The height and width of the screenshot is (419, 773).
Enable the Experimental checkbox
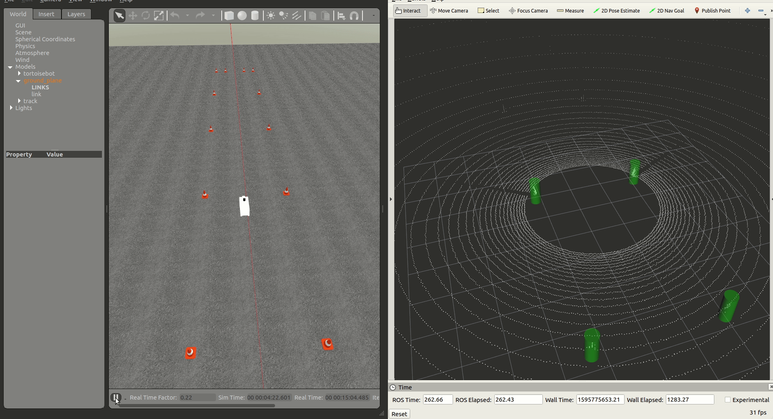click(x=728, y=400)
